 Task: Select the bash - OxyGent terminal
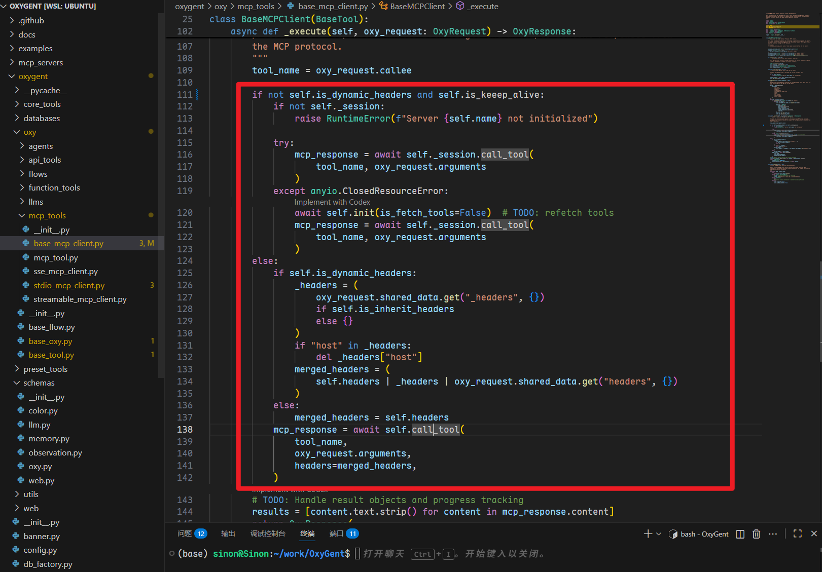699,534
